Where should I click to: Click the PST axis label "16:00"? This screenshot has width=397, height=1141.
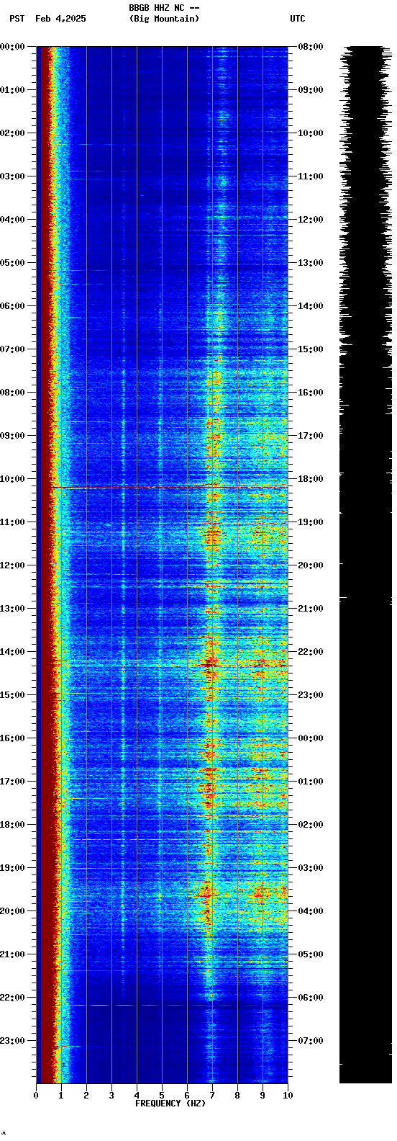pyautogui.click(x=12, y=738)
